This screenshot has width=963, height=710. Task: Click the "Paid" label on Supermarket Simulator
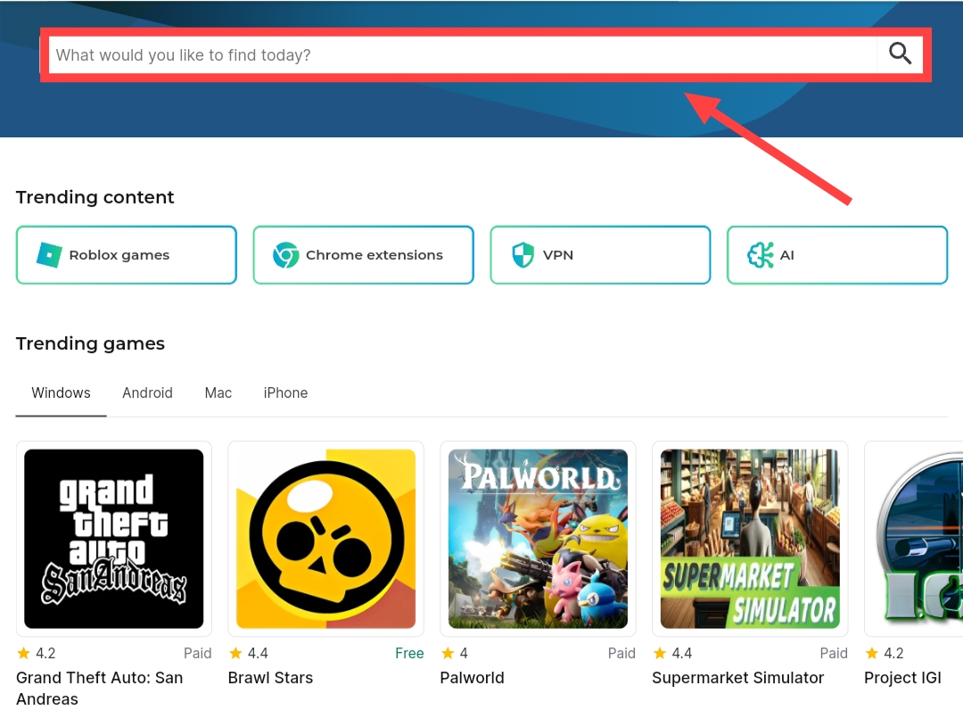(834, 654)
